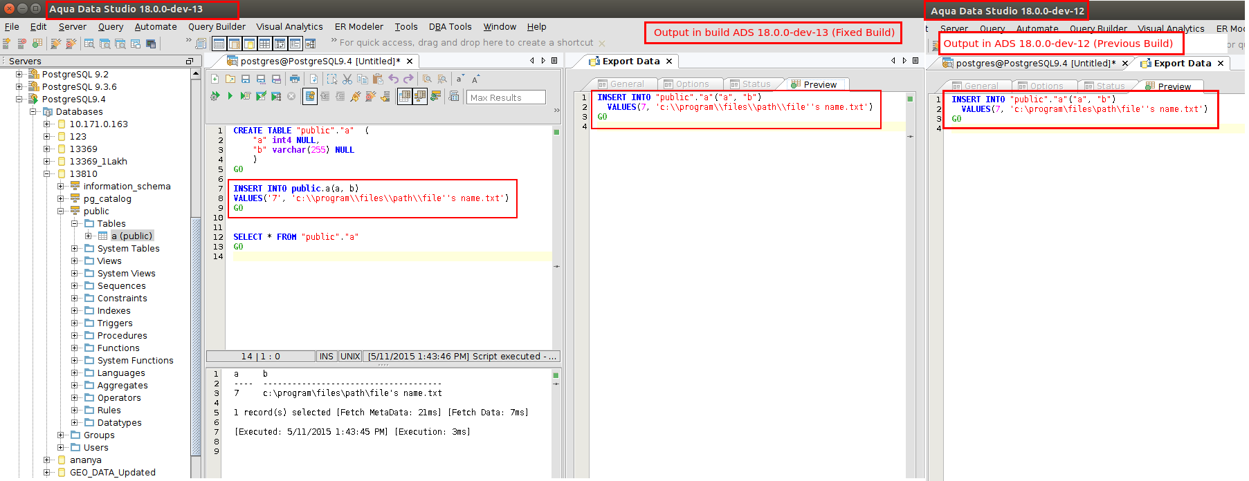The height and width of the screenshot is (481, 1249).
Task: Click the find magnifier icon in query toolbar
Action: (x=427, y=79)
